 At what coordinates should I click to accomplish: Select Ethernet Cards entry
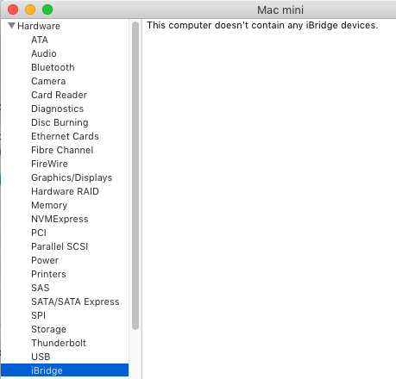(x=65, y=136)
